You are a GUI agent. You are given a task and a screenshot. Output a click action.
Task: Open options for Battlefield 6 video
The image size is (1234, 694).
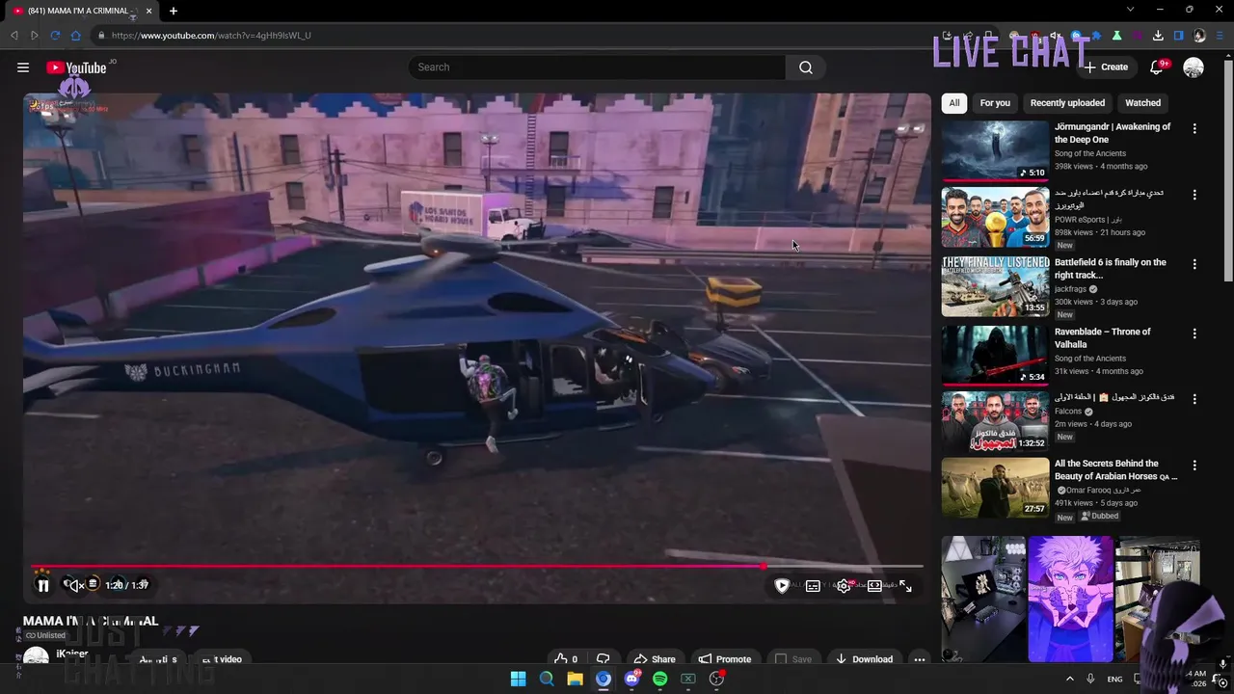pos(1194,264)
